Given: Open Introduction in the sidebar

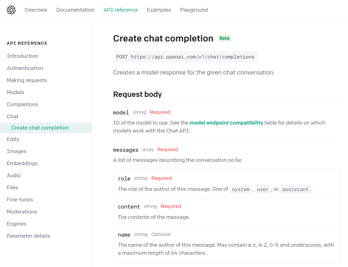Looking at the screenshot, I should [23, 56].
